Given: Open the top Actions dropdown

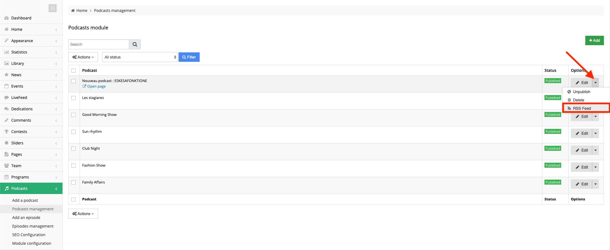Looking at the screenshot, I should click(83, 57).
